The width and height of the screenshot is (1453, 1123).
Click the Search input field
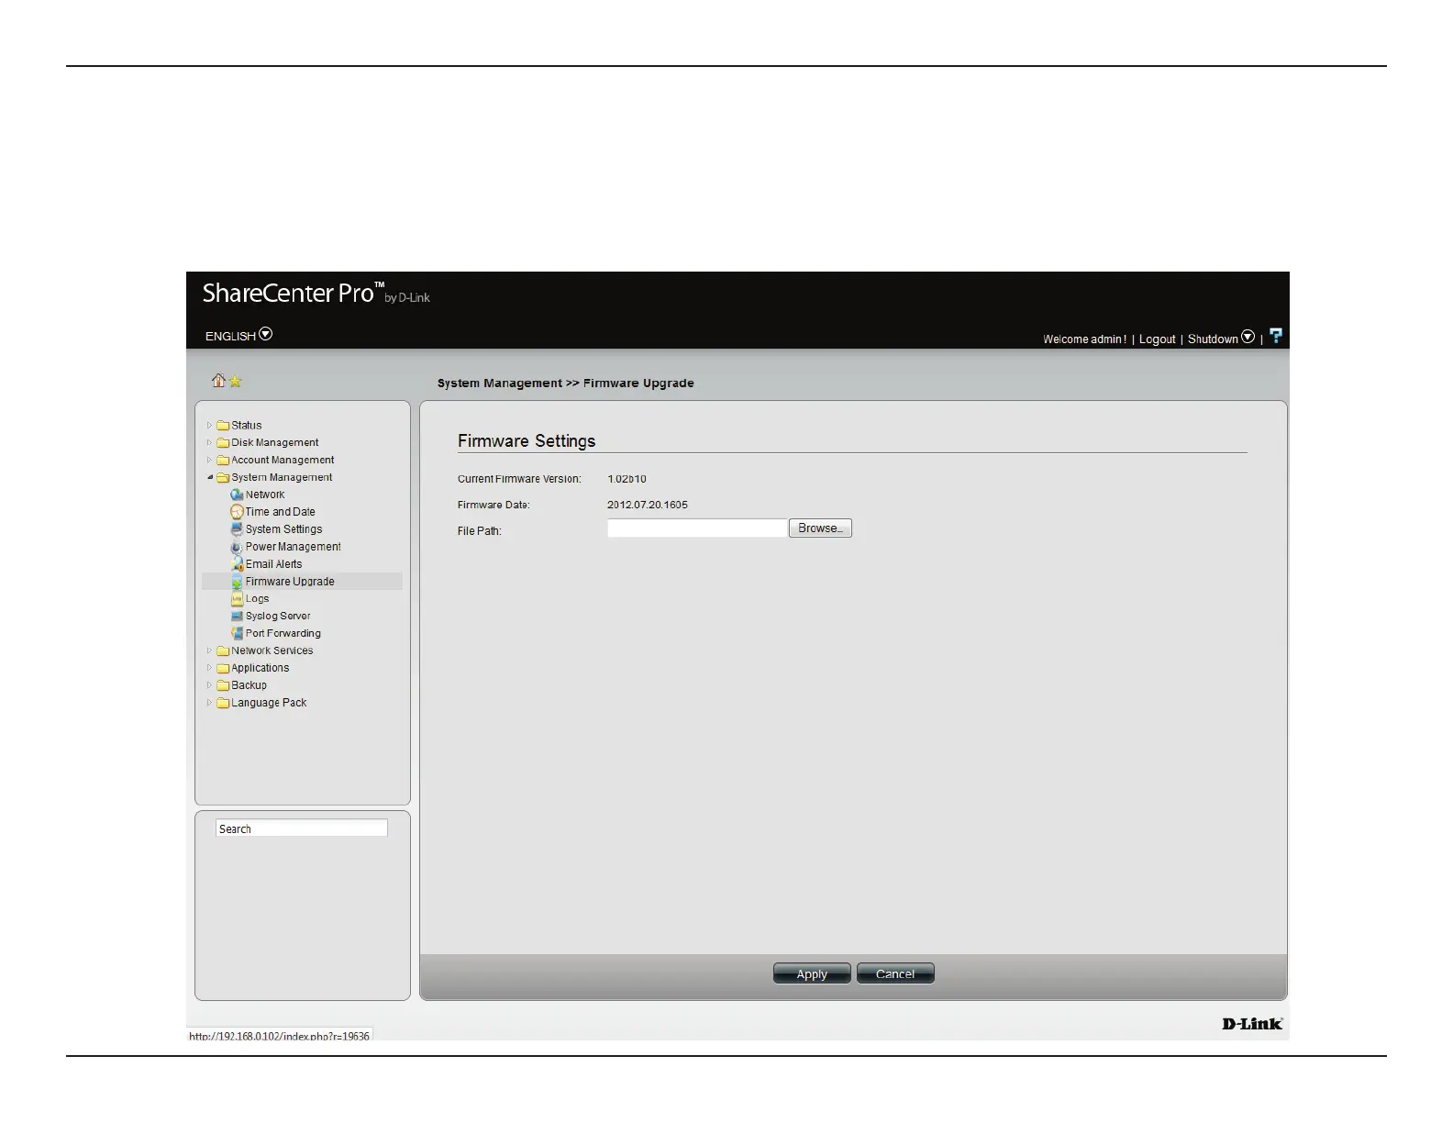(x=302, y=829)
